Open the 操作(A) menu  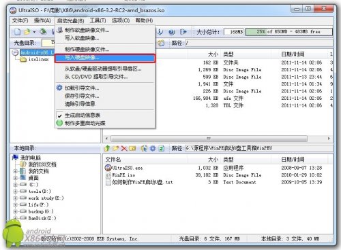[x=42, y=20]
